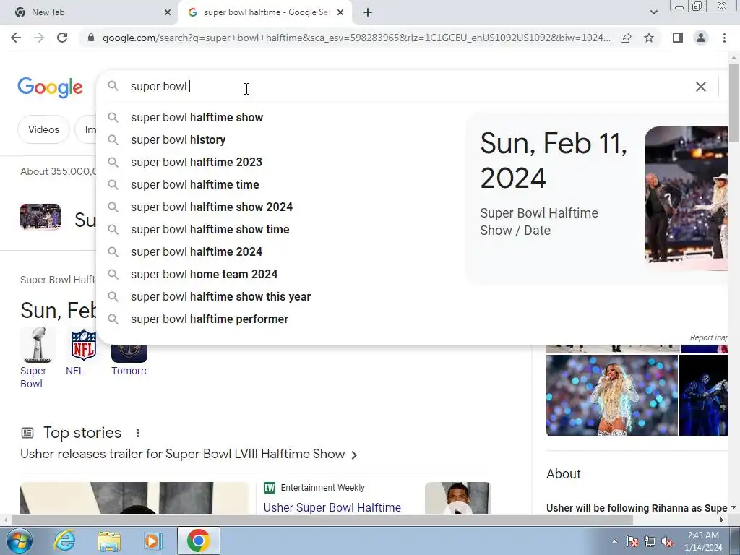Share this page via share icon
The height and width of the screenshot is (555, 740).
click(626, 38)
